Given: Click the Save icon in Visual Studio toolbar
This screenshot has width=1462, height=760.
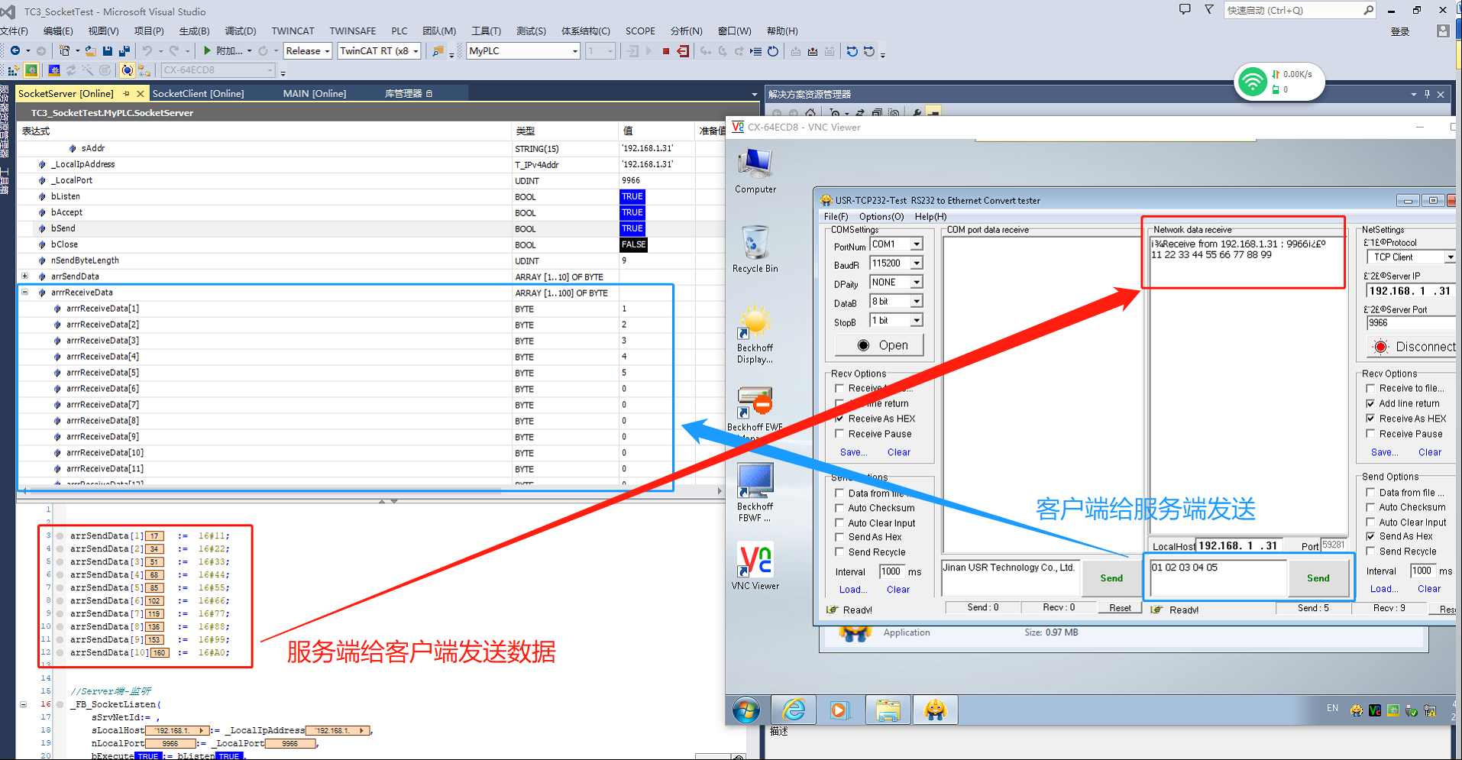Looking at the screenshot, I should click(108, 51).
